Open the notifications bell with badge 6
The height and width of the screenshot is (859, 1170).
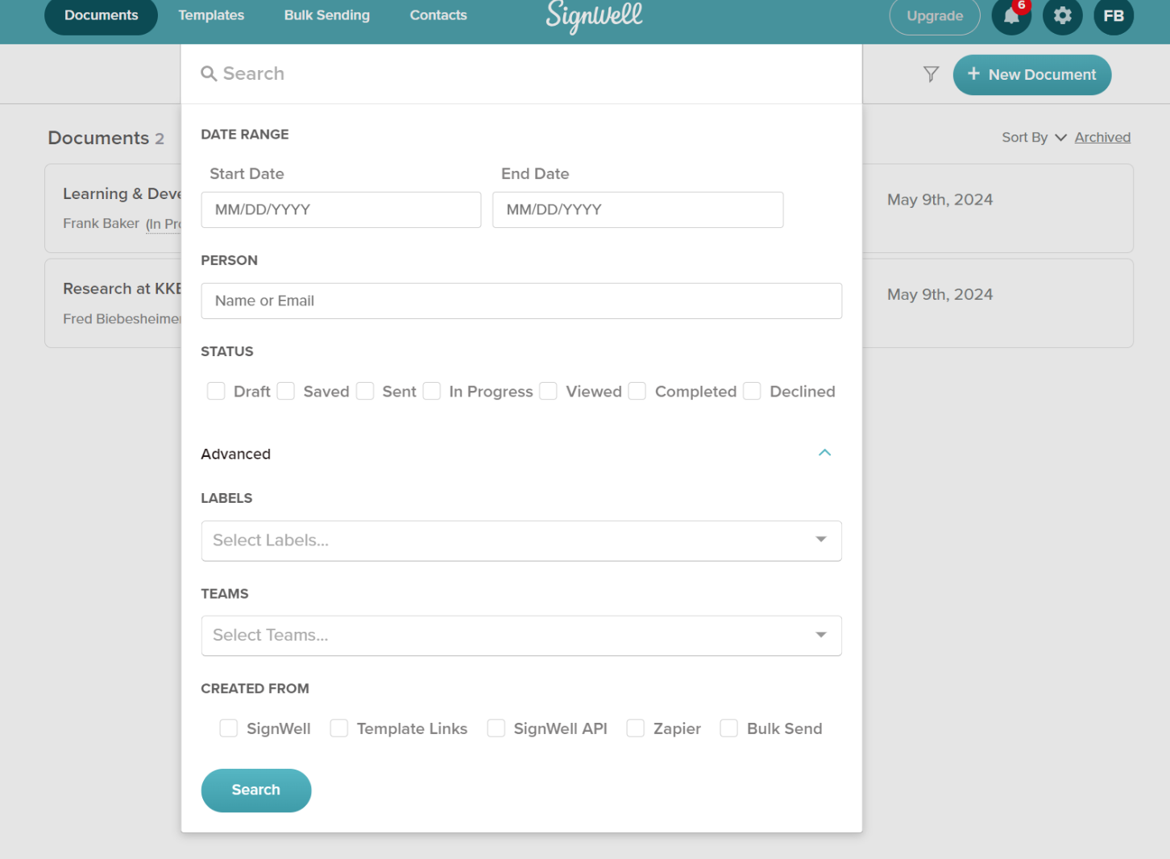pyautogui.click(x=1011, y=17)
